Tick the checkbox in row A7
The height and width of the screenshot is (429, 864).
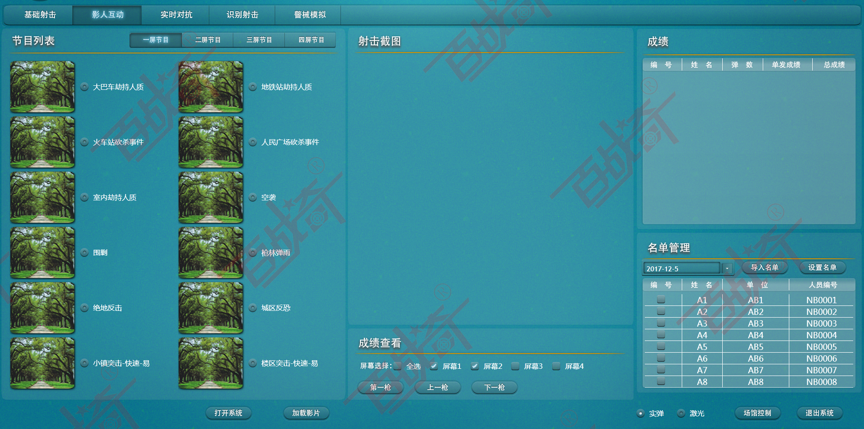pyautogui.click(x=661, y=369)
